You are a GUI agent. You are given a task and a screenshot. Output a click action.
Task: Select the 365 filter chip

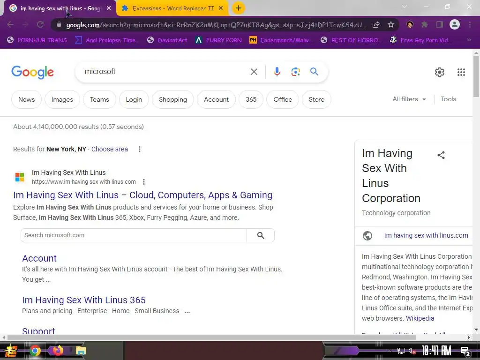pyautogui.click(x=251, y=99)
